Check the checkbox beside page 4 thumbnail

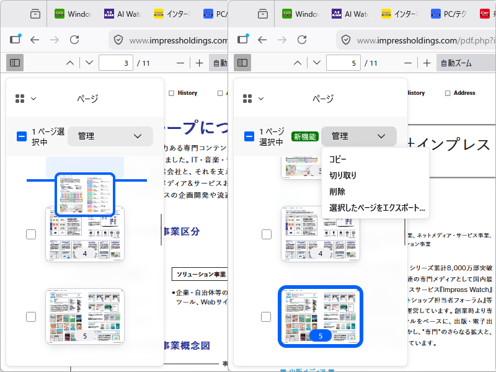[31, 234]
